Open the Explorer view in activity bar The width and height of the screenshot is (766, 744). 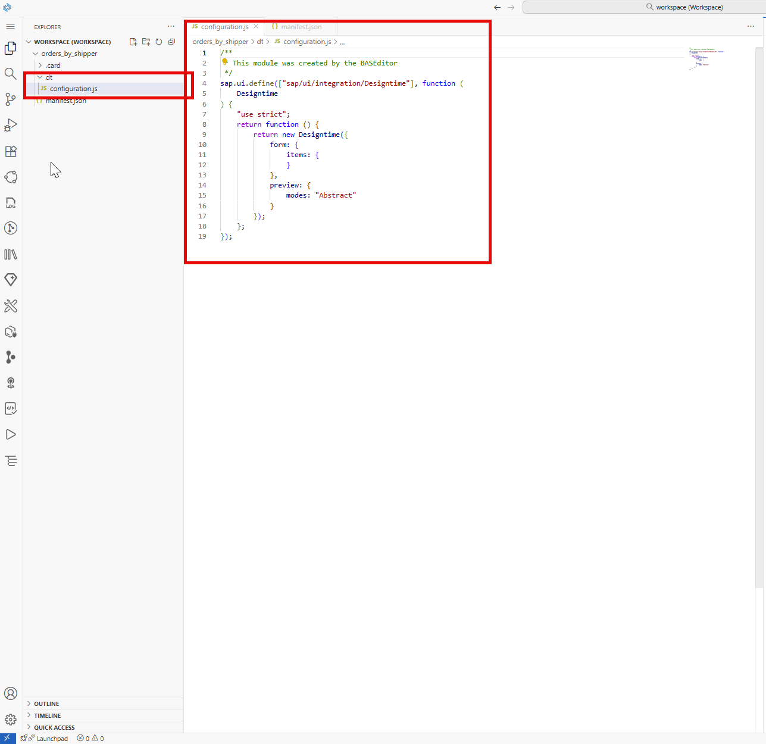point(11,48)
